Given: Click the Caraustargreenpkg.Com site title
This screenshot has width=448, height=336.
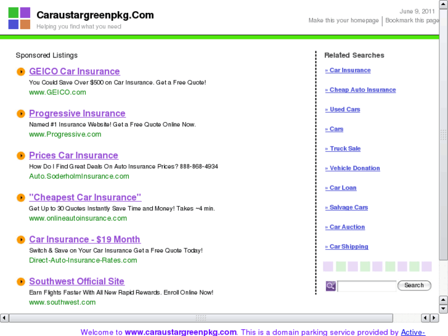Looking at the screenshot, I should coord(95,15).
